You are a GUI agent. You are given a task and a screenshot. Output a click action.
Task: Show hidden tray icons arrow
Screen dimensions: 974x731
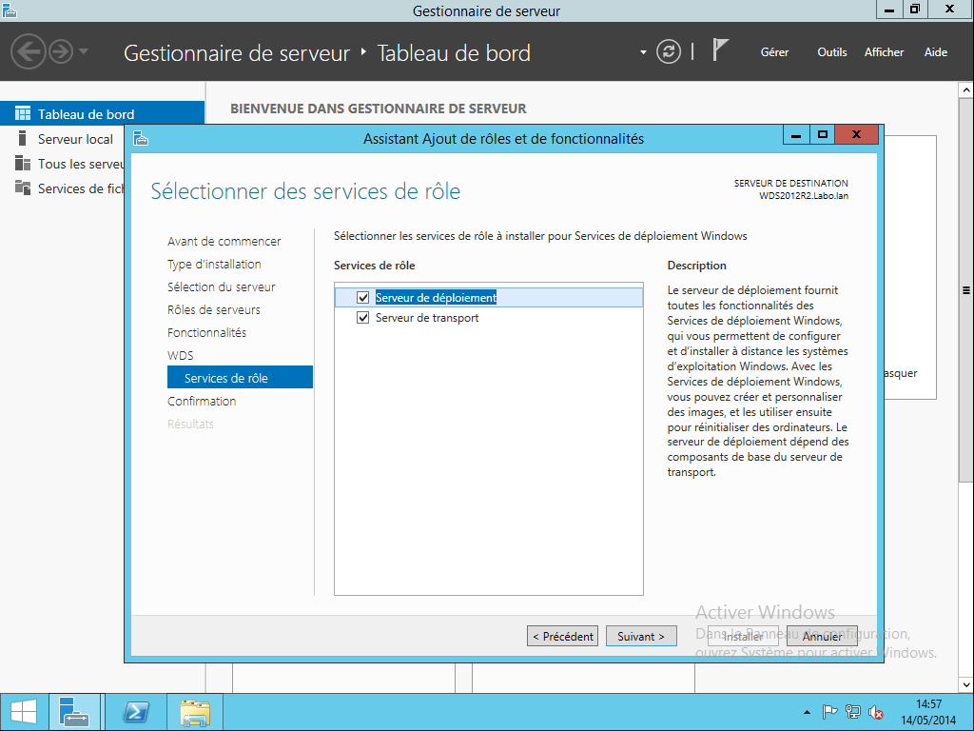click(x=807, y=712)
